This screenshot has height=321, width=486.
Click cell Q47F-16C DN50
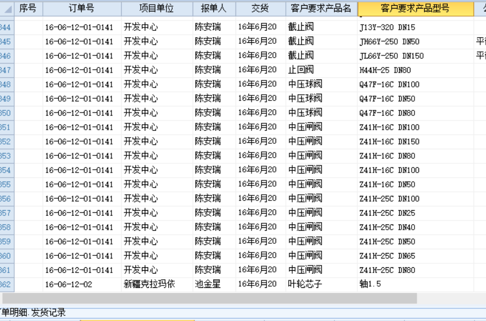[415, 98]
